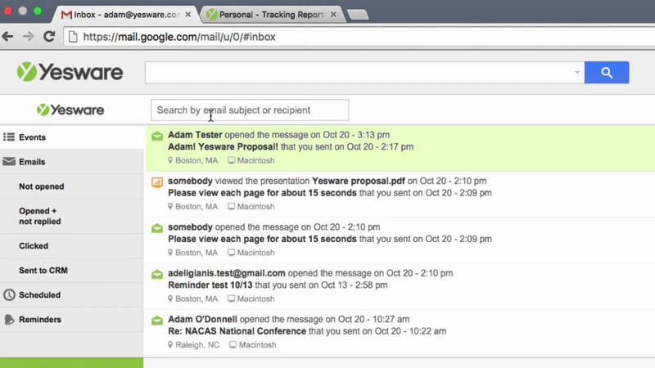
Task: Open the Not opened filter
Action: [x=71, y=186]
